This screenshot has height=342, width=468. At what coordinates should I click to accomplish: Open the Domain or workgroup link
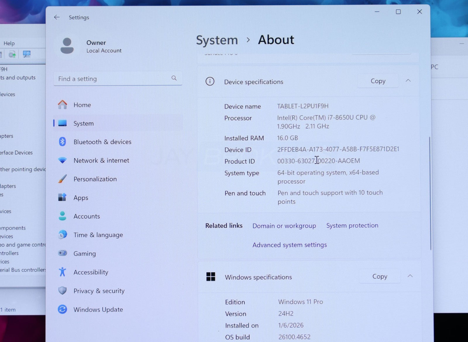[284, 226]
